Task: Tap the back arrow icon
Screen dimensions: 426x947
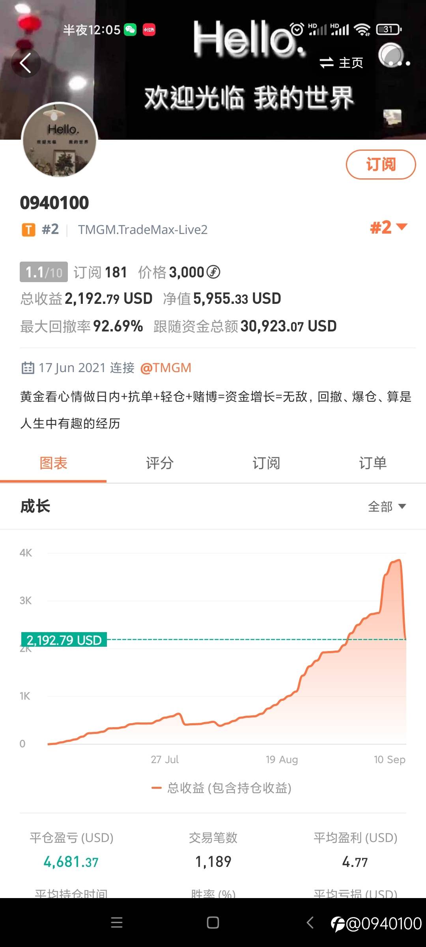Action: pos(26,63)
